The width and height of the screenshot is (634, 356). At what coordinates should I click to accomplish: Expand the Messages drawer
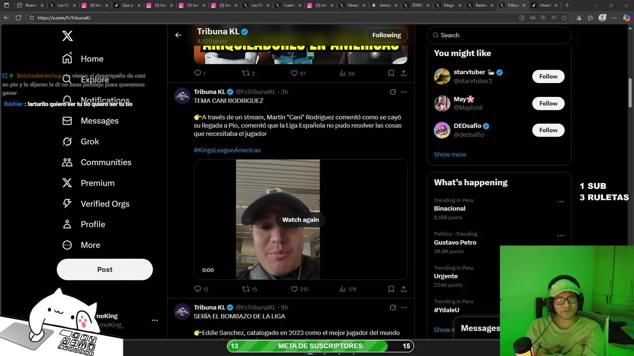[x=480, y=328]
